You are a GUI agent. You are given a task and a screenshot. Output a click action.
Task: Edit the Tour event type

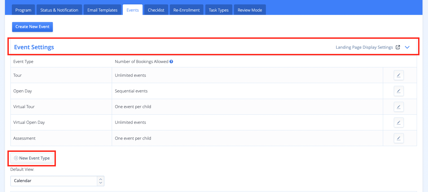tap(399, 75)
